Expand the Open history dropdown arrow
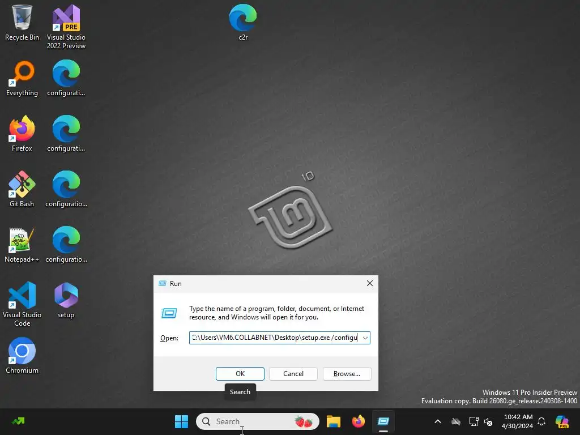 (x=365, y=338)
